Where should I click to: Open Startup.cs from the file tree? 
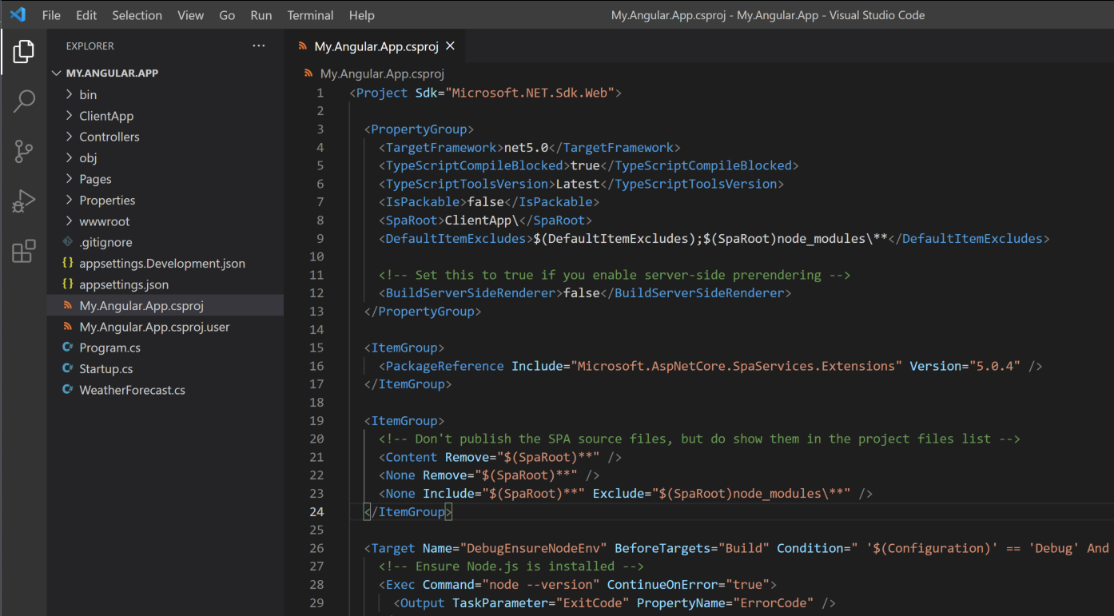pyautogui.click(x=105, y=369)
